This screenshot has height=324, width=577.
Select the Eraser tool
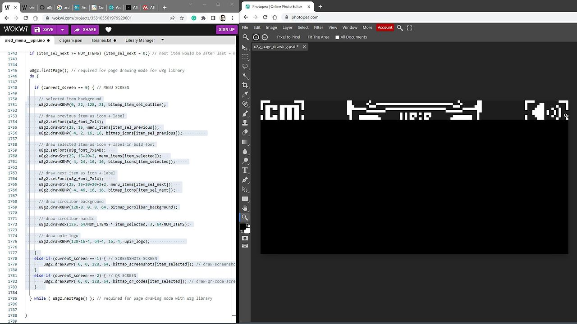pos(245,132)
